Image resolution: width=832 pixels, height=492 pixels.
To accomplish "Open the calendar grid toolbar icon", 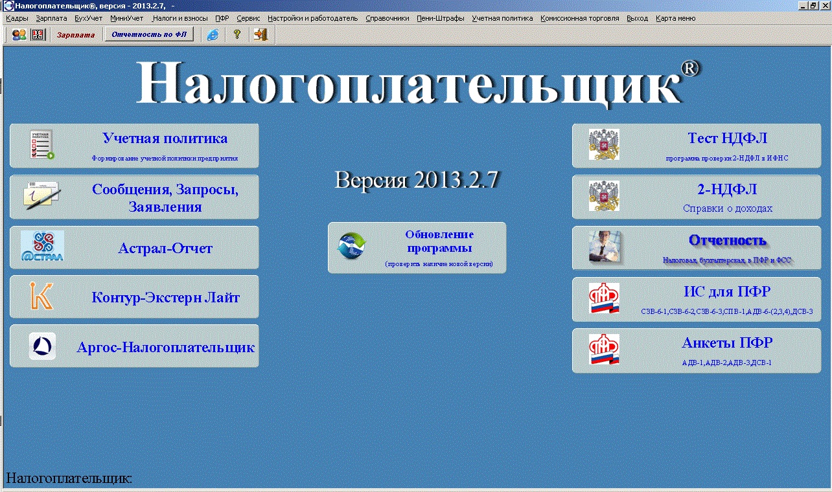I will pos(38,35).
